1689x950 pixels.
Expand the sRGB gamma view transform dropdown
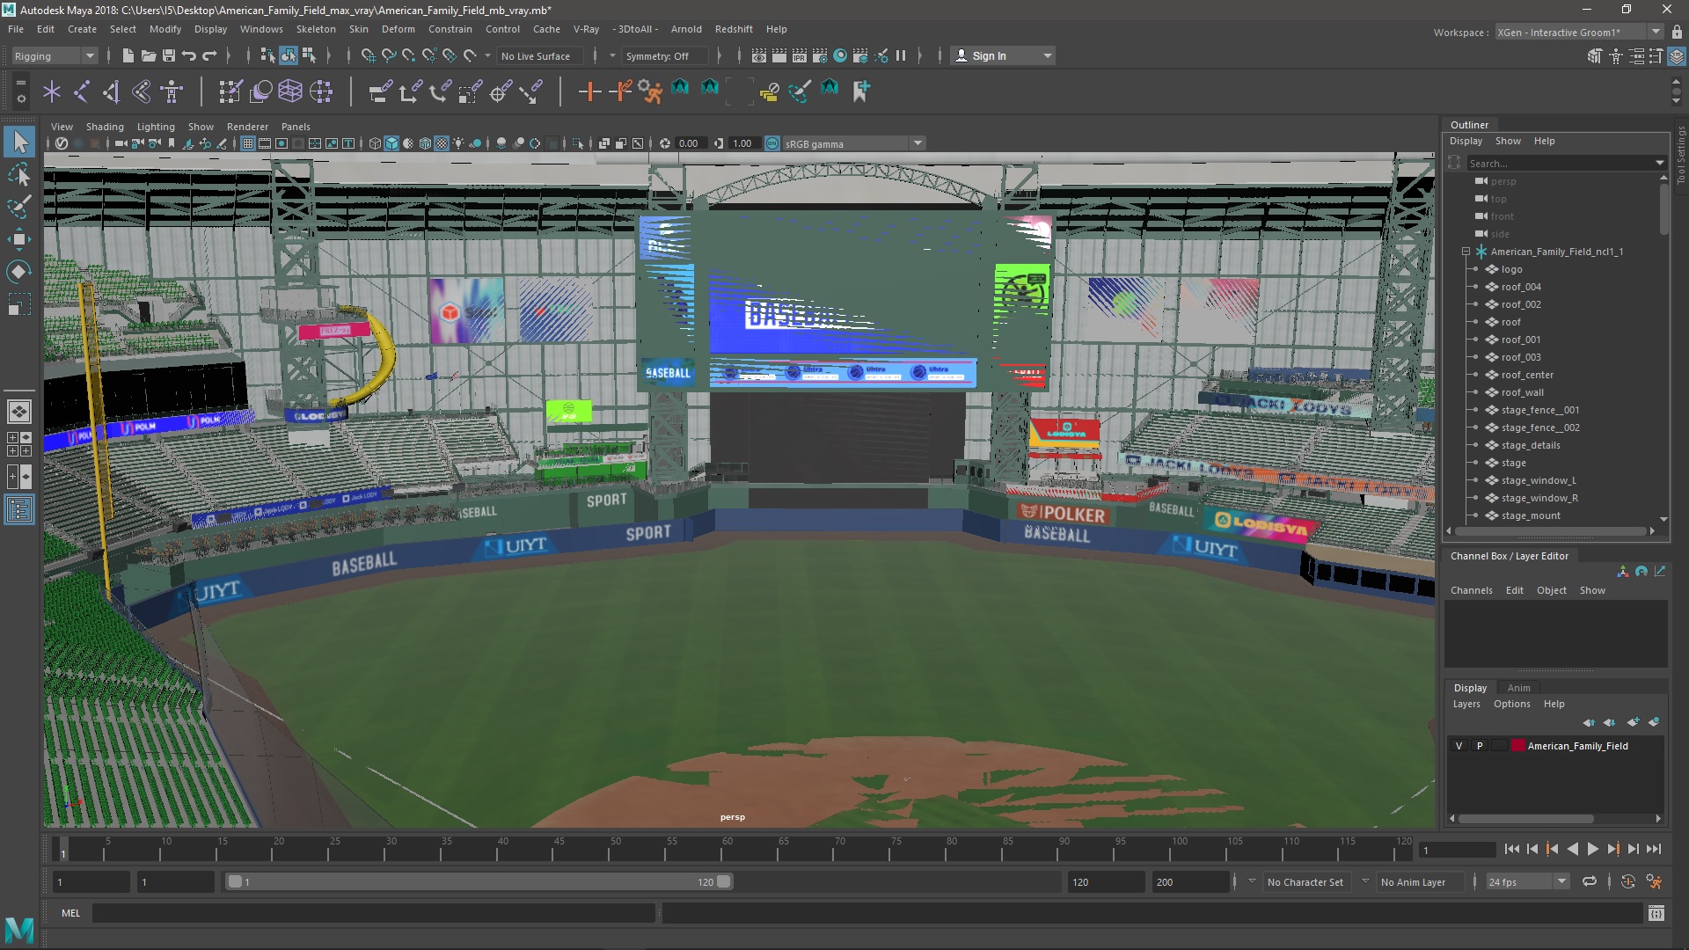point(918,143)
